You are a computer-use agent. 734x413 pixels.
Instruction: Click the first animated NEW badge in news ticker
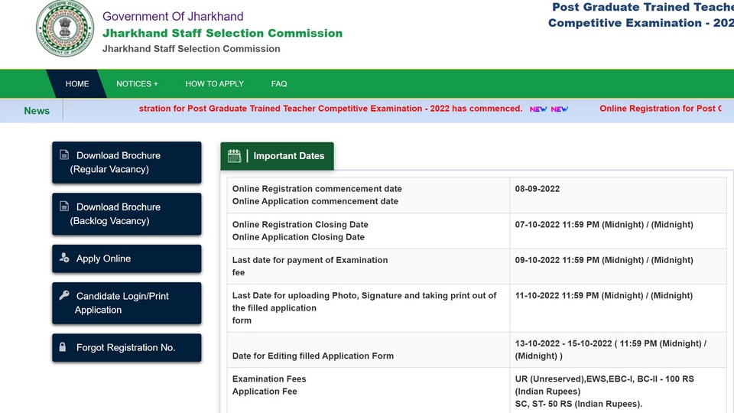click(538, 109)
